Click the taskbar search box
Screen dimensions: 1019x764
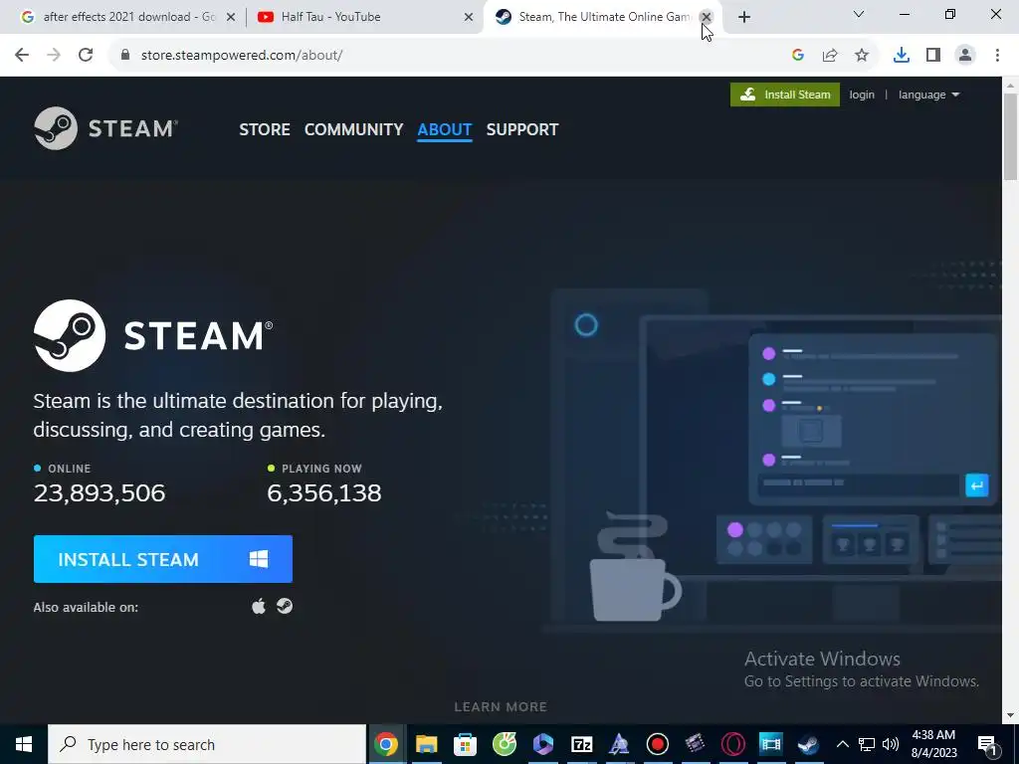tap(207, 744)
